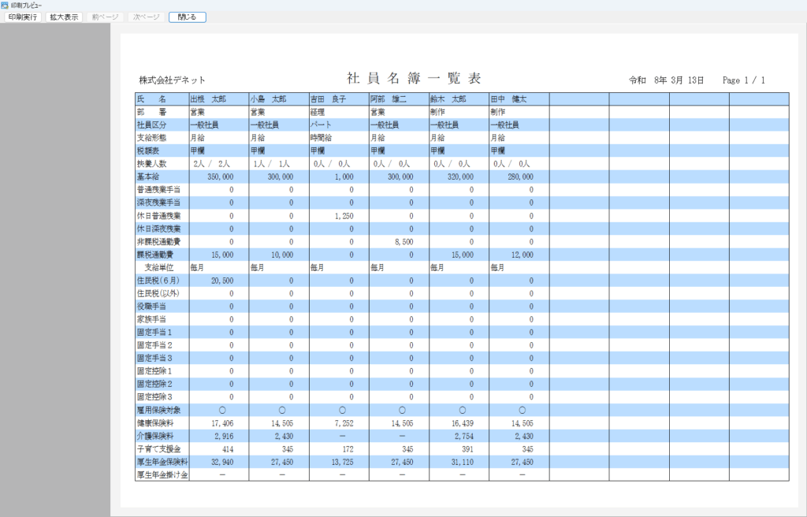
Task: Select the 株式会社デネット company name
Action: 172,80
